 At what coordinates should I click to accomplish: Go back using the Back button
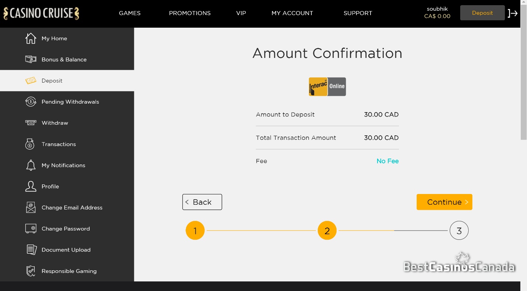coord(202,202)
